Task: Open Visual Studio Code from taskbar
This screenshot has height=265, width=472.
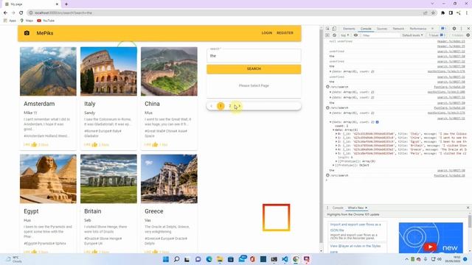Action: click(x=285, y=259)
